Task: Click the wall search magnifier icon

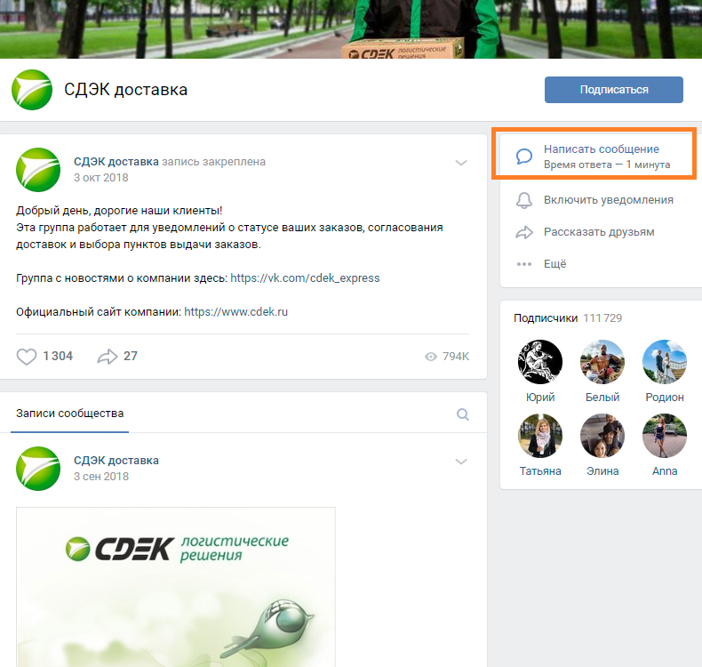Action: point(462,414)
